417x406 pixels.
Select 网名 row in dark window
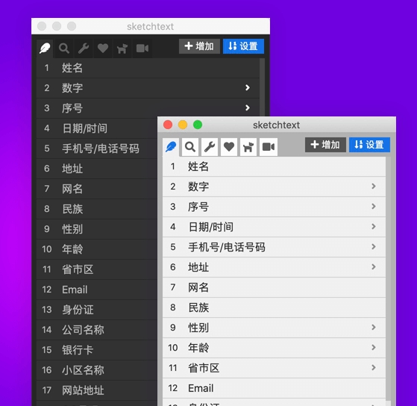coord(97,189)
